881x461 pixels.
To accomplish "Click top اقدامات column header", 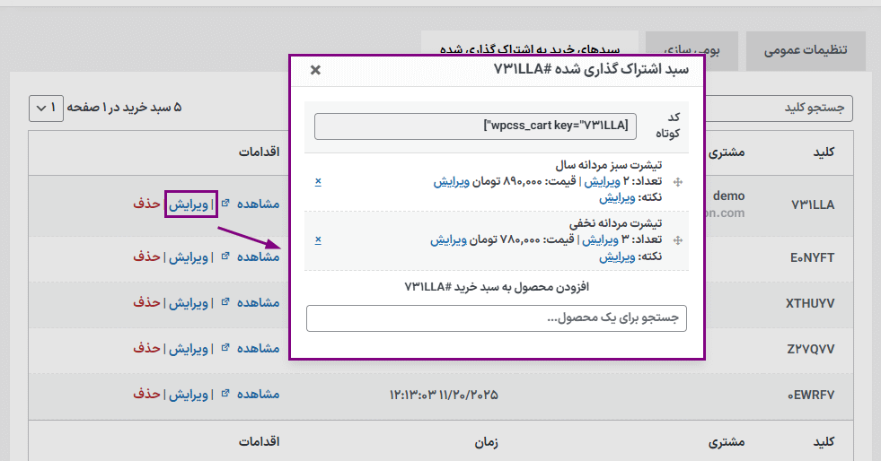I will (259, 152).
